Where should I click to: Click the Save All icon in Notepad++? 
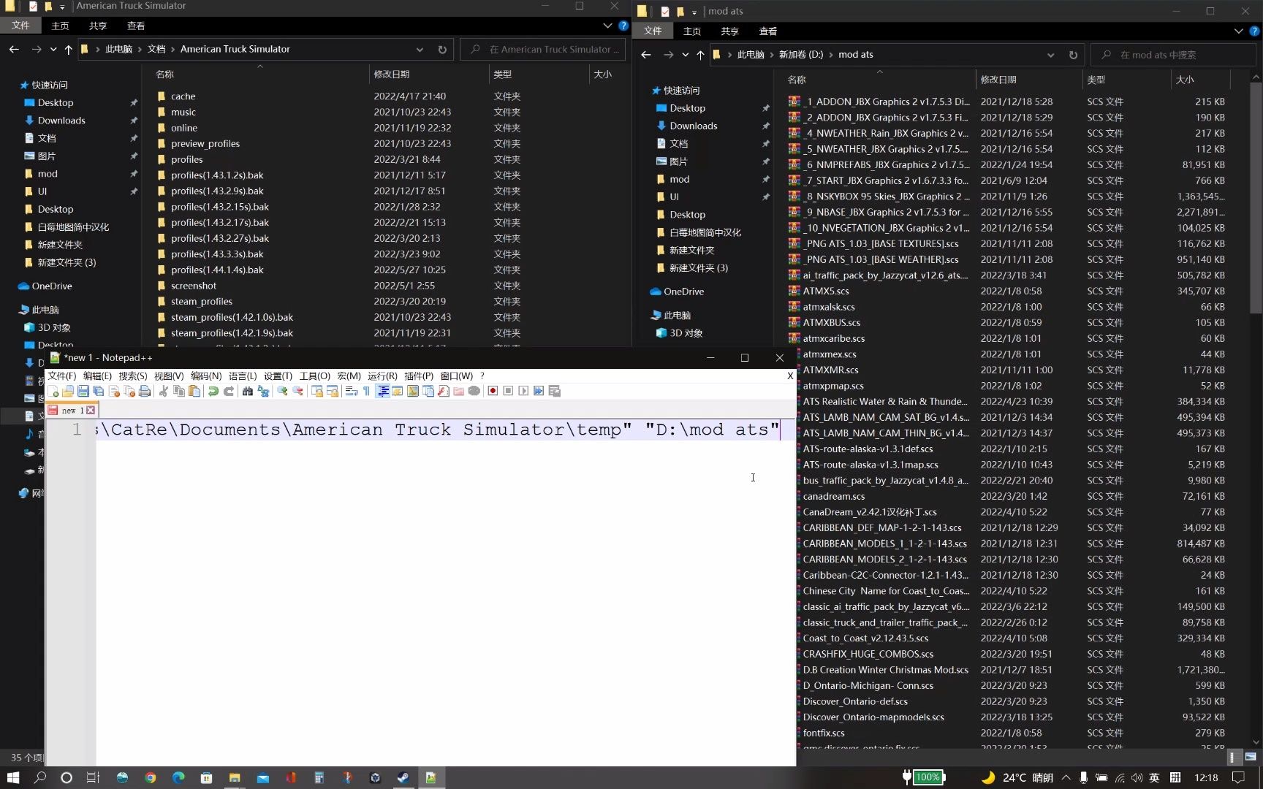coord(99,391)
